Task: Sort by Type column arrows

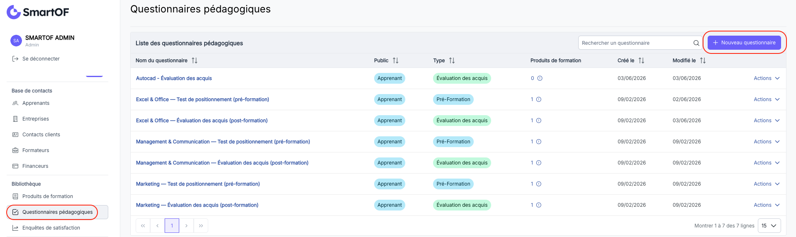Action: click(x=452, y=60)
